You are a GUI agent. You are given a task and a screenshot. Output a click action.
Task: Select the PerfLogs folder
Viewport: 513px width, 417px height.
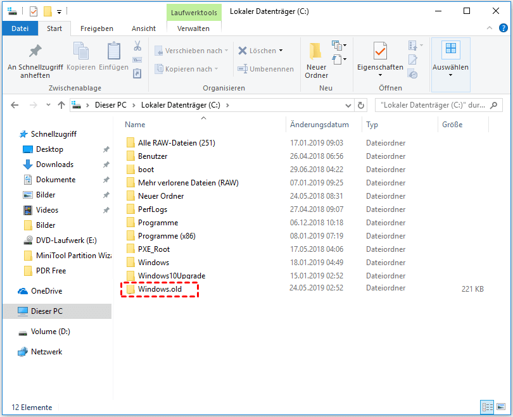[153, 209]
